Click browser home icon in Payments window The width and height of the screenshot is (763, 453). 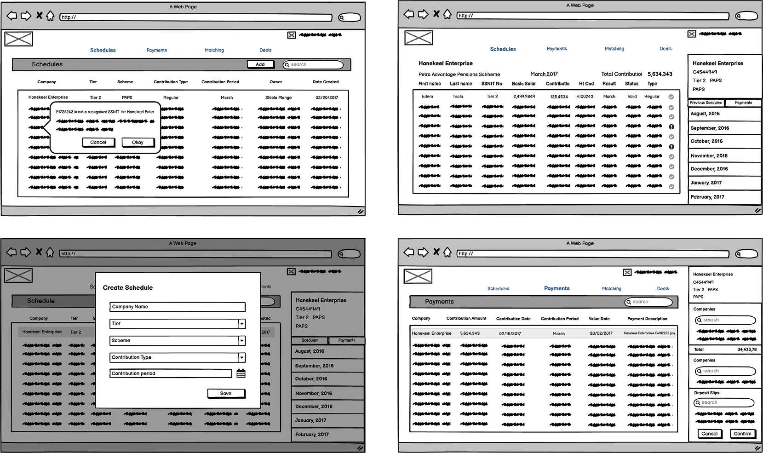(x=447, y=252)
